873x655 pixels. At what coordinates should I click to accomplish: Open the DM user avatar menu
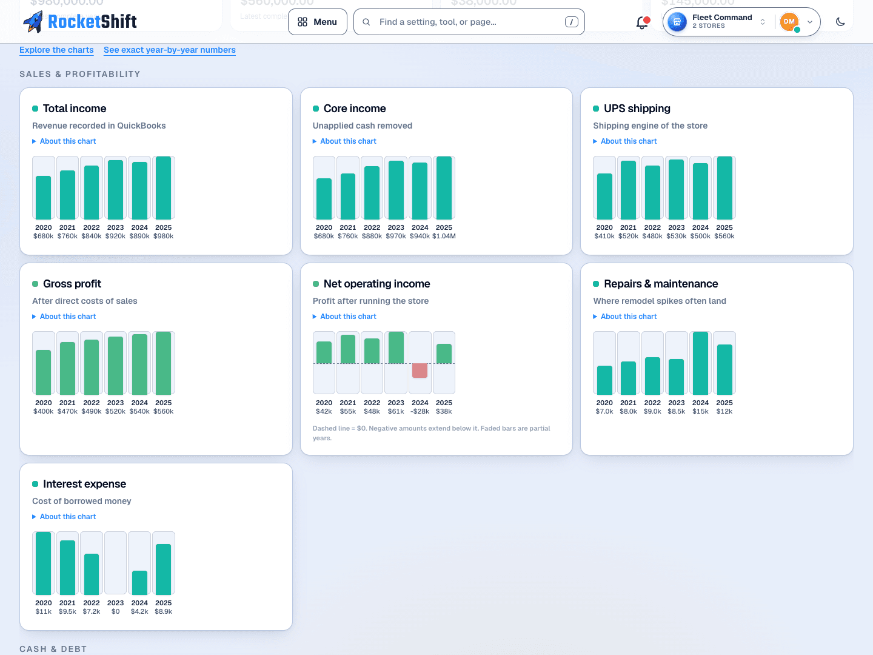point(797,22)
